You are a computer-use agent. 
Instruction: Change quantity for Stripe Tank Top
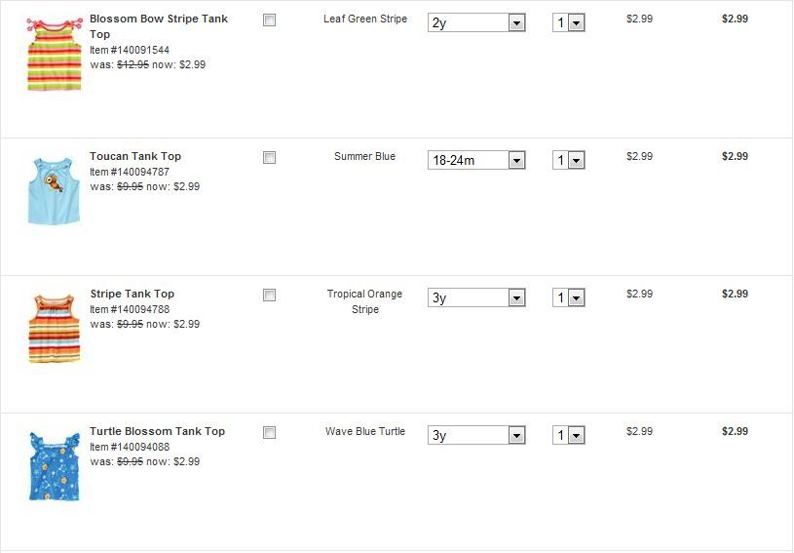[568, 297]
